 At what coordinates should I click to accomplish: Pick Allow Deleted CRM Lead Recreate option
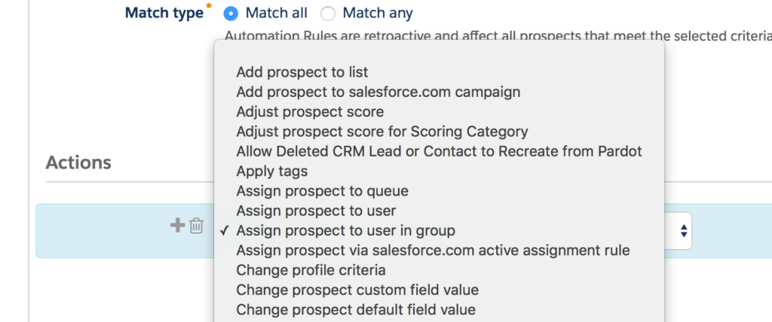point(440,151)
